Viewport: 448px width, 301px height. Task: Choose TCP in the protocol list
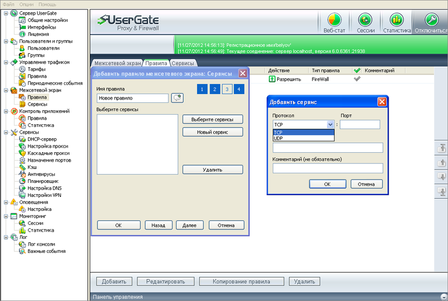pos(304,133)
